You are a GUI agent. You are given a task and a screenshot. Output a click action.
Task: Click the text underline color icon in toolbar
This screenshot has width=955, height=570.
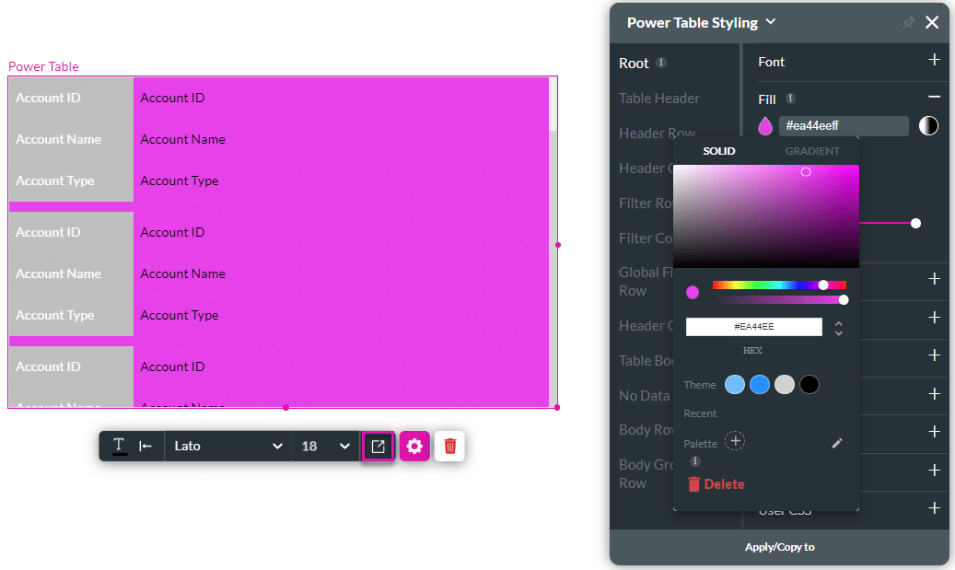pos(120,447)
